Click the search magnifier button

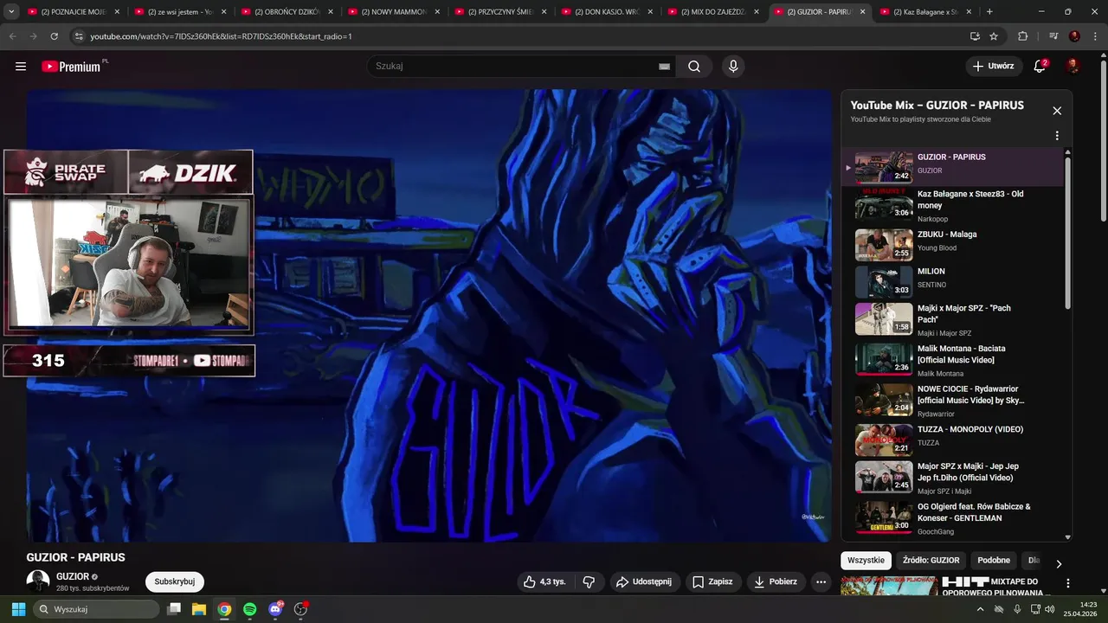pyautogui.click(x=694, y=67)
